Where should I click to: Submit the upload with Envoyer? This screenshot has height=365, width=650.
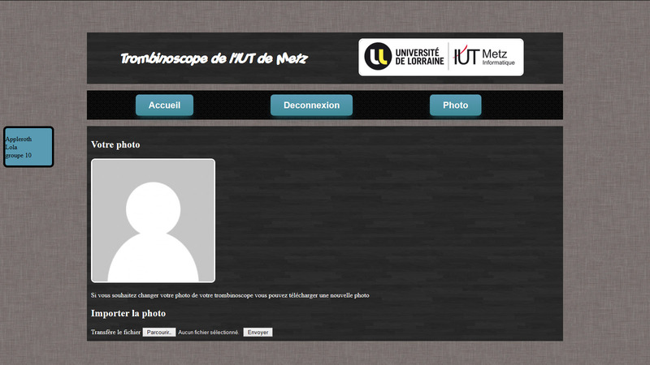click(258, 333)
